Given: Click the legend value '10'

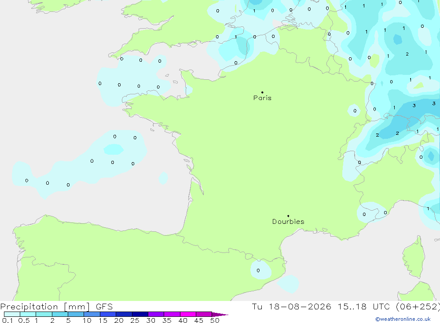Looking at the screenshot, I should click(87, 320).
